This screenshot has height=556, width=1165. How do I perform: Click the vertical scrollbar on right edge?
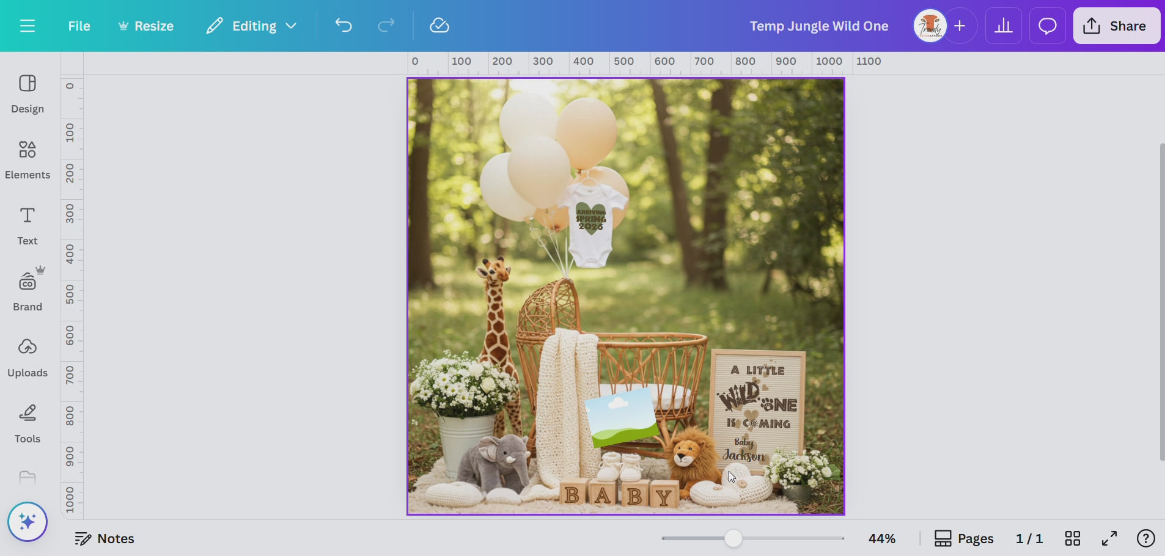point(1162,302)
